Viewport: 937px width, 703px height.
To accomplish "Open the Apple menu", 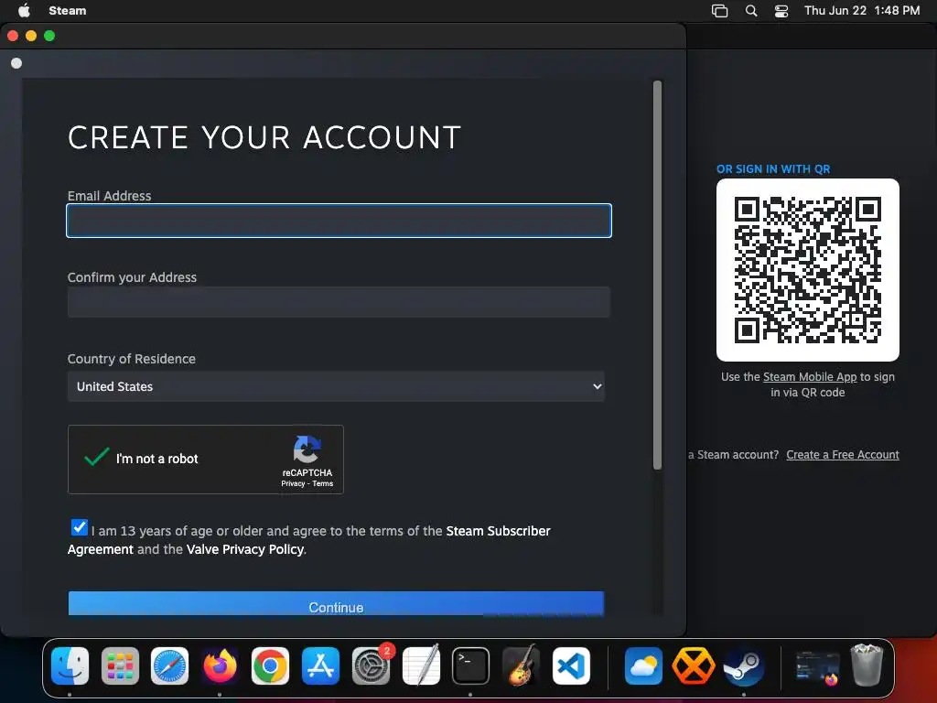I will 24,10.
